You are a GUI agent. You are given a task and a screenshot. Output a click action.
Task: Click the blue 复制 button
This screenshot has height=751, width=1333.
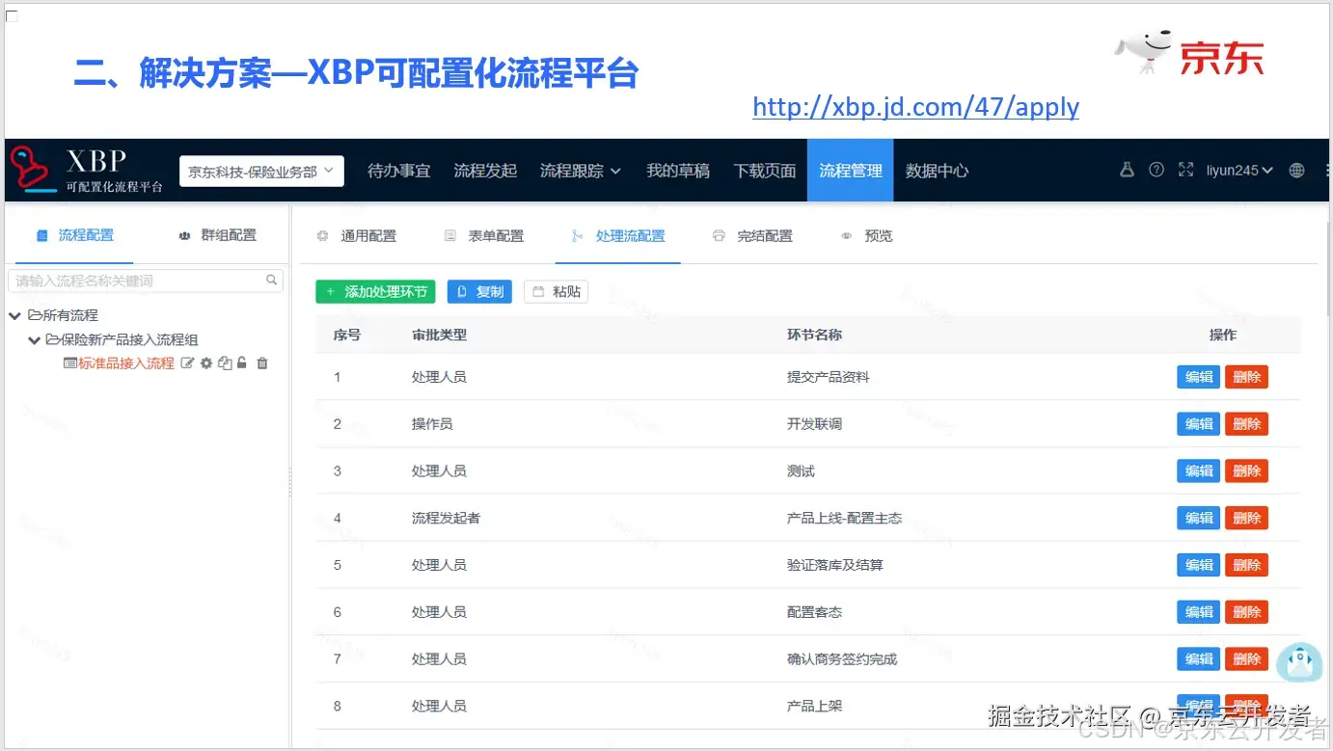point(479,291)
